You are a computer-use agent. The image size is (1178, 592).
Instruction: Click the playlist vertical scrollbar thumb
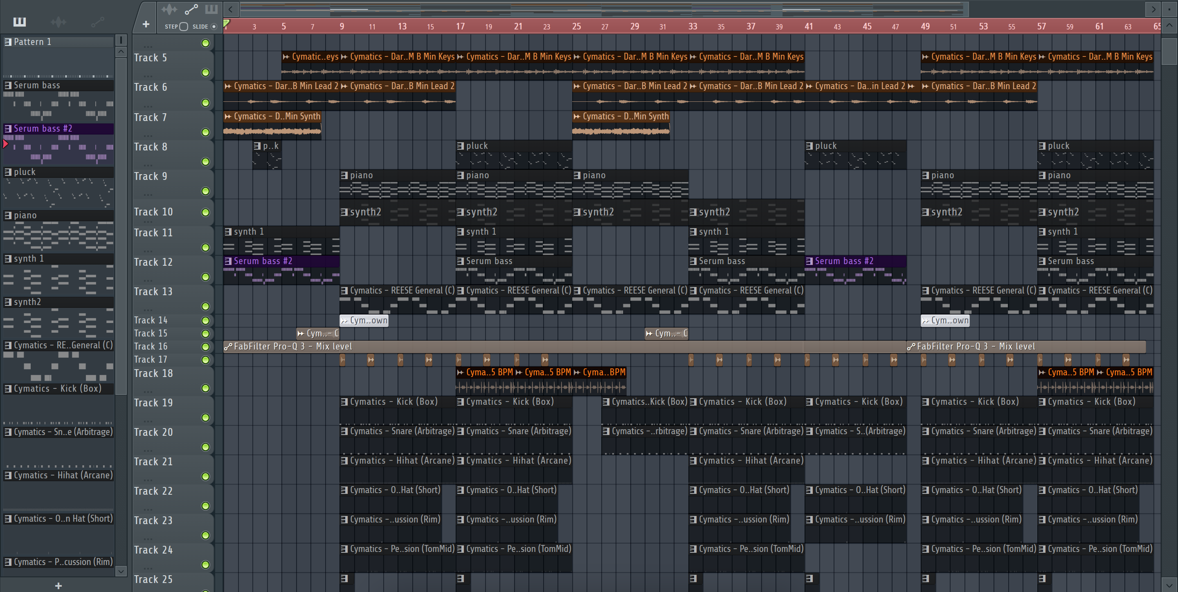point(1169,51)
